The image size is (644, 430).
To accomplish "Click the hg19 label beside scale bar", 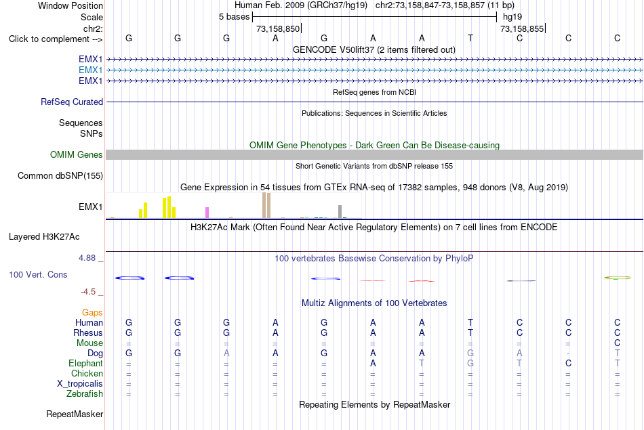I will [x=512, y=17].
